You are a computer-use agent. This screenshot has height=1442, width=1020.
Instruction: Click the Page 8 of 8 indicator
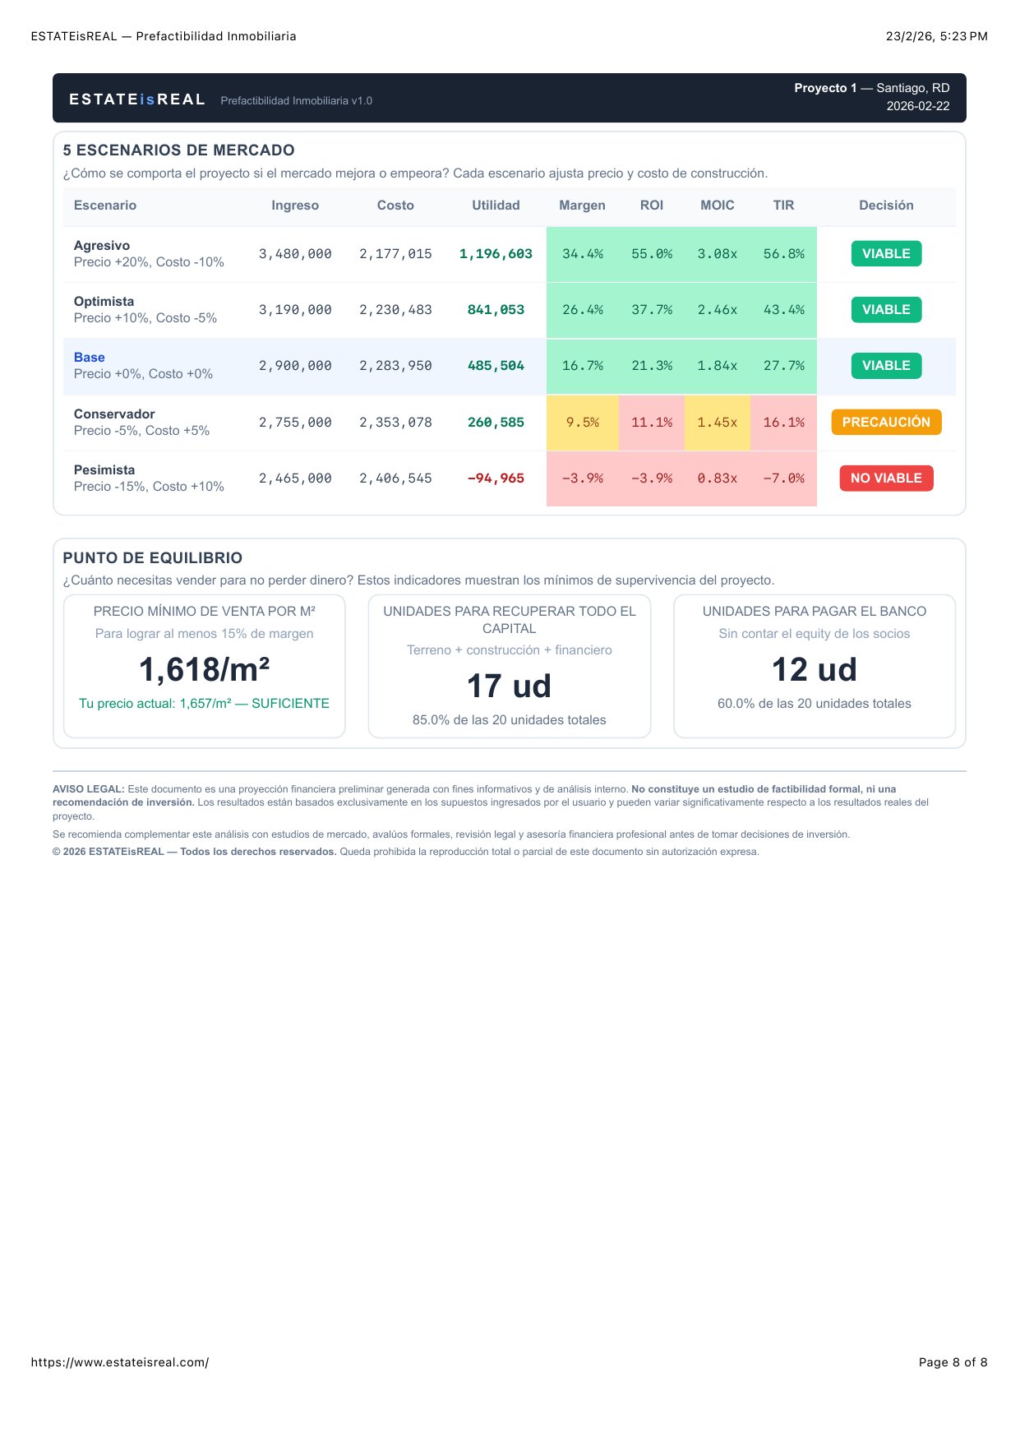click(x=953, y=1362)
